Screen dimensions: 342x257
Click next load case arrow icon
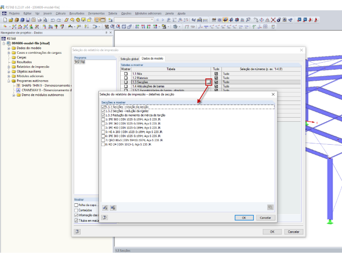click(163, 20)
